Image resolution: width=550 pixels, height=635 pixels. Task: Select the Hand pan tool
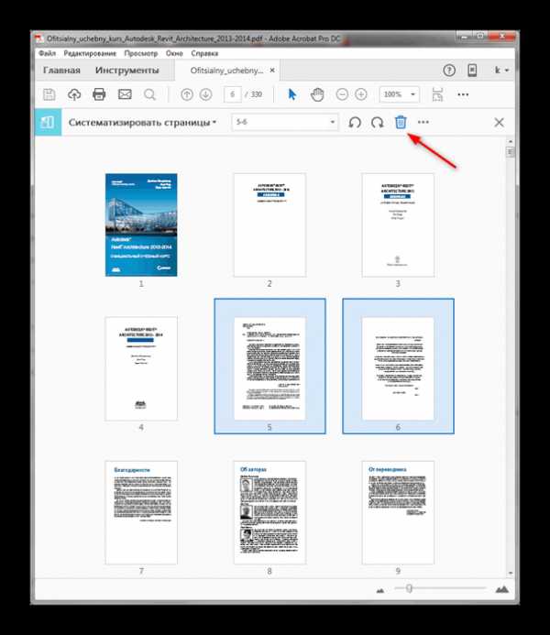tap(317, 94)
